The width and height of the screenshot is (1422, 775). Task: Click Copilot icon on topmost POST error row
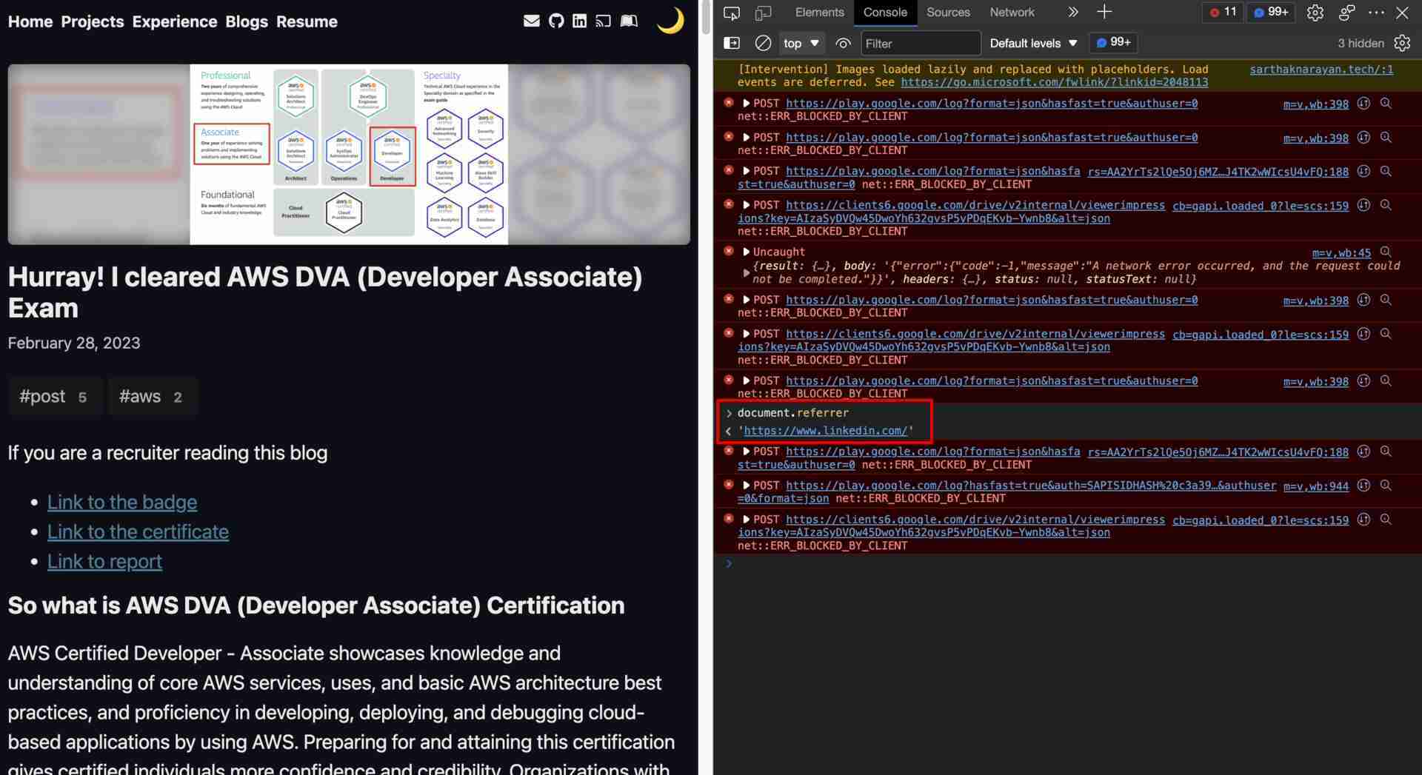tap(1363, 104)
